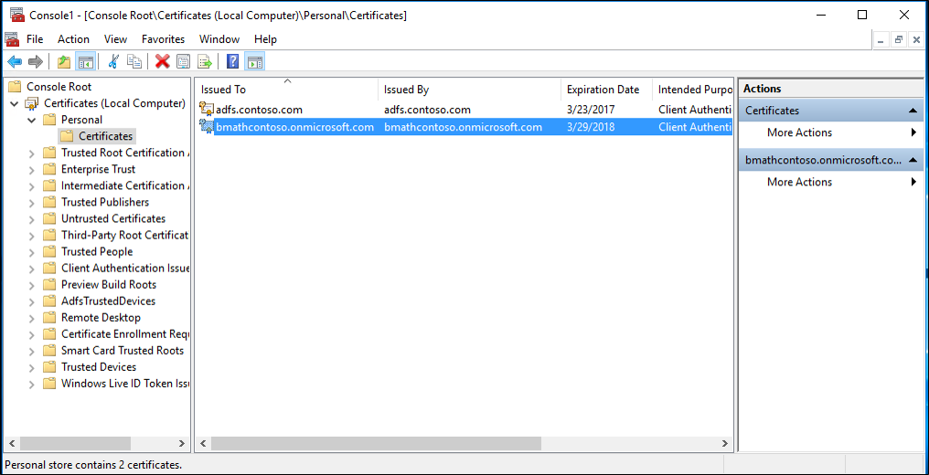929x475 pixels.
Task: Click the Console Root folder icon
Action: click(15, 87)
